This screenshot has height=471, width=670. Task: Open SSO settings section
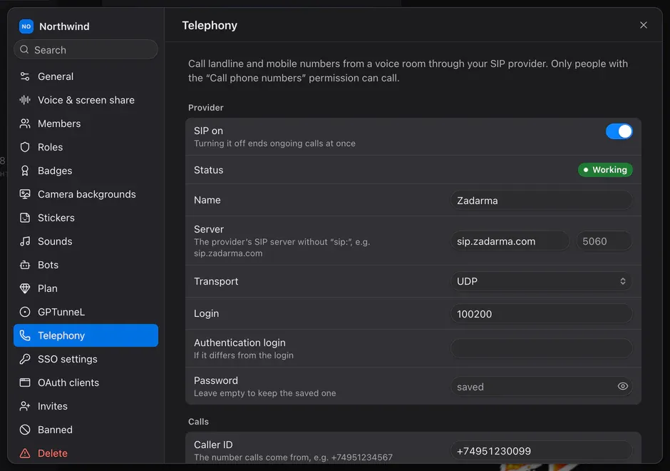click(x=86, y=359)
